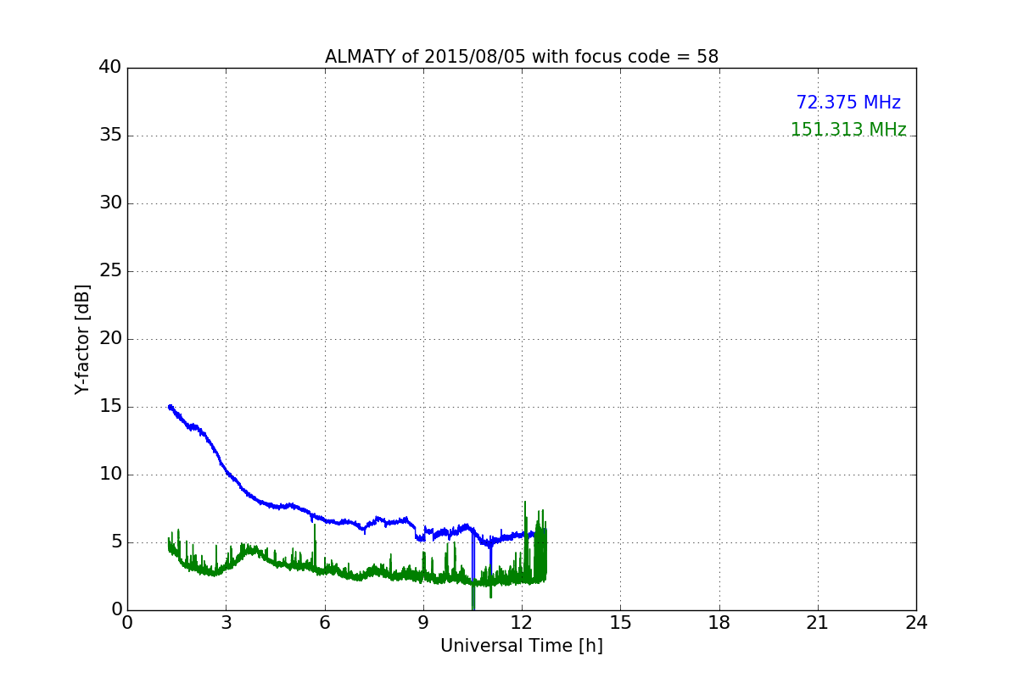Image resolution: width=1018 pixels, height=678 pixels.
Task: Click the x-axis tick label '21'
Action: coord(818,622)
